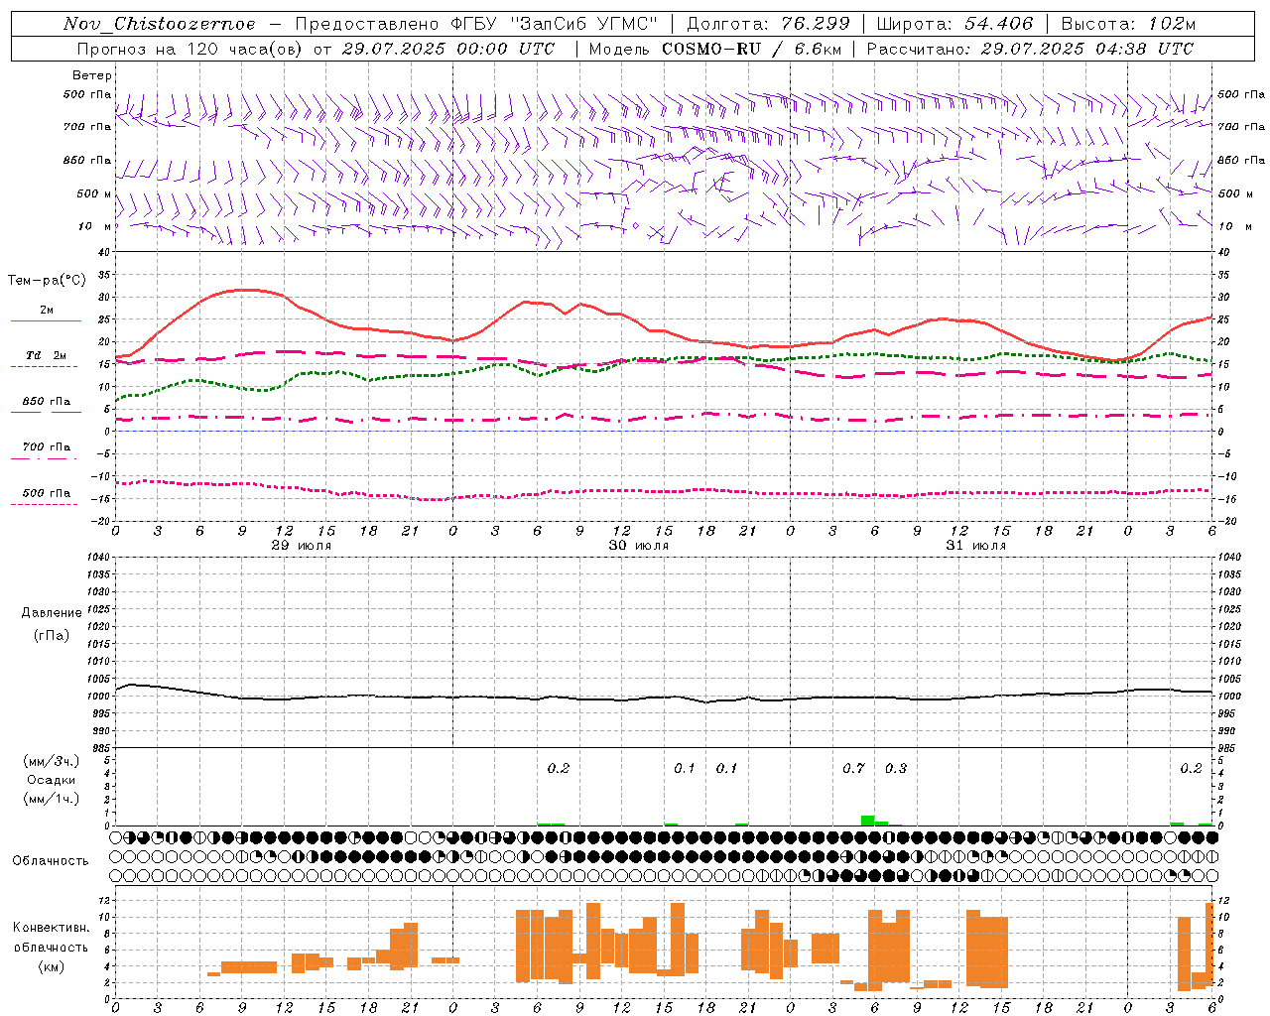1270x1016 pixels.
Task: Click the Давление panel label
Action: tap(52, 612)
